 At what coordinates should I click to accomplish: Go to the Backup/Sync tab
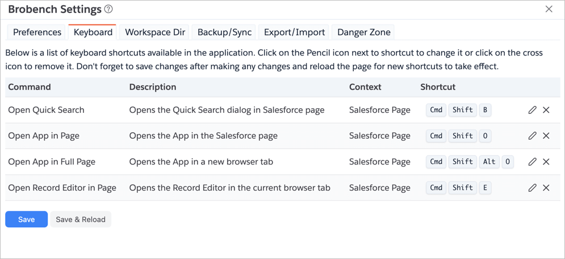pyautogui.click(x=224, y=32)
